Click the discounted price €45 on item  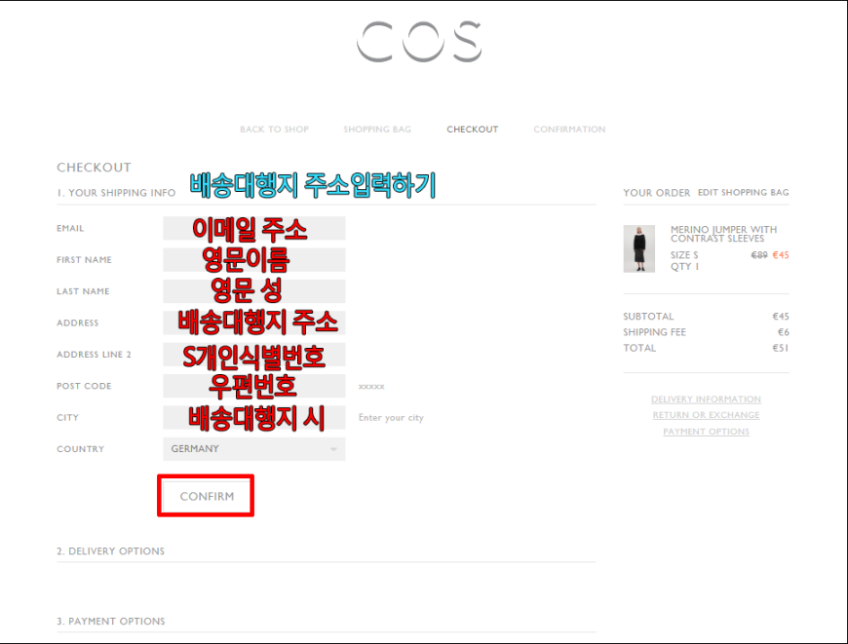coord(781,255)
